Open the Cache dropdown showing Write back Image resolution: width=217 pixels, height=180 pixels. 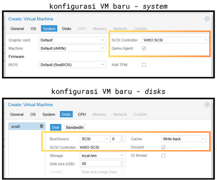184,139
